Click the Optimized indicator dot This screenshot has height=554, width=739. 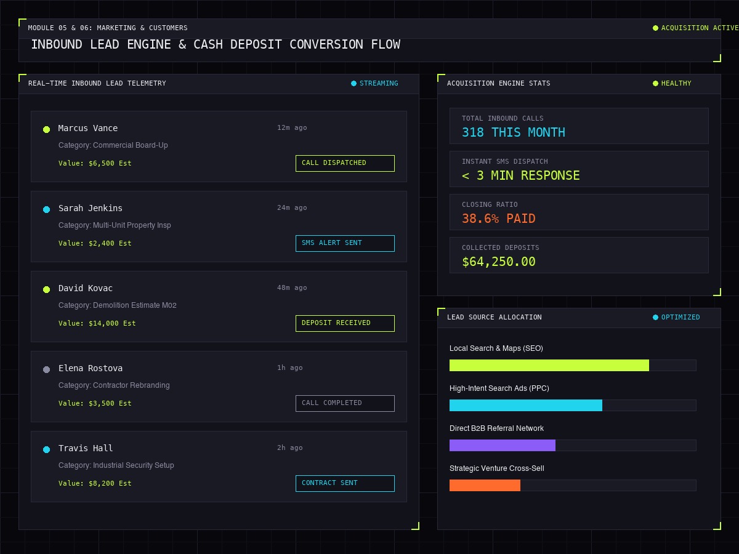(x=655, y=317)
